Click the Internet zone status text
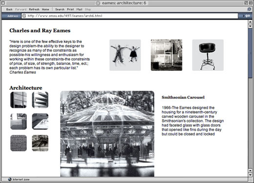Screen dimensions: 254x183 [x=21, y=180]
